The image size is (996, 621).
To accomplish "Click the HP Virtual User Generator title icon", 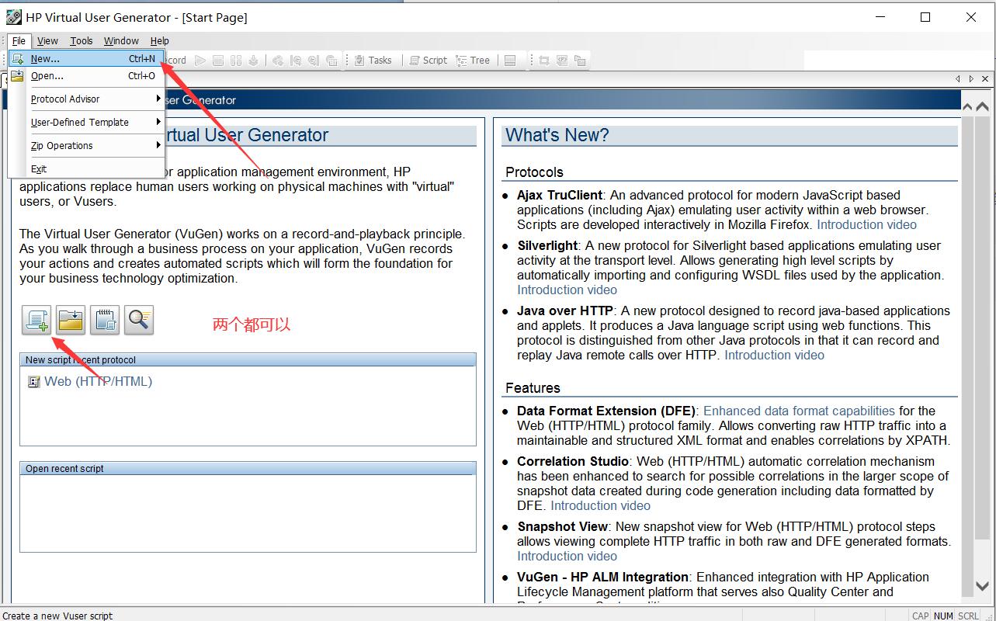I will coord(13,17).
